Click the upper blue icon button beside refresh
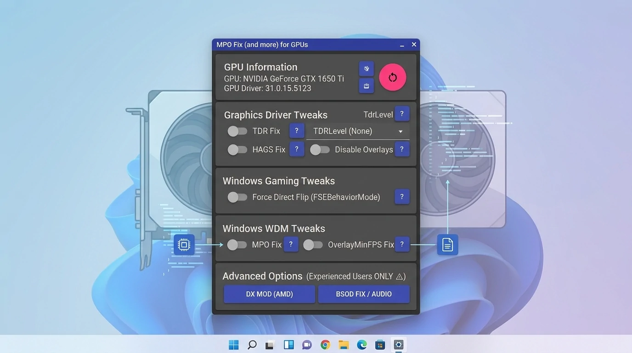This screenshot has width=632, height=353. (x=366, y=69)
